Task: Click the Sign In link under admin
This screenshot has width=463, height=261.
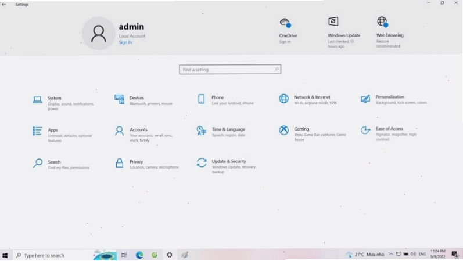Action: coord(125,42)
